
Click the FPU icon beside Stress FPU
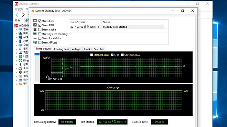tap(35, 25)
